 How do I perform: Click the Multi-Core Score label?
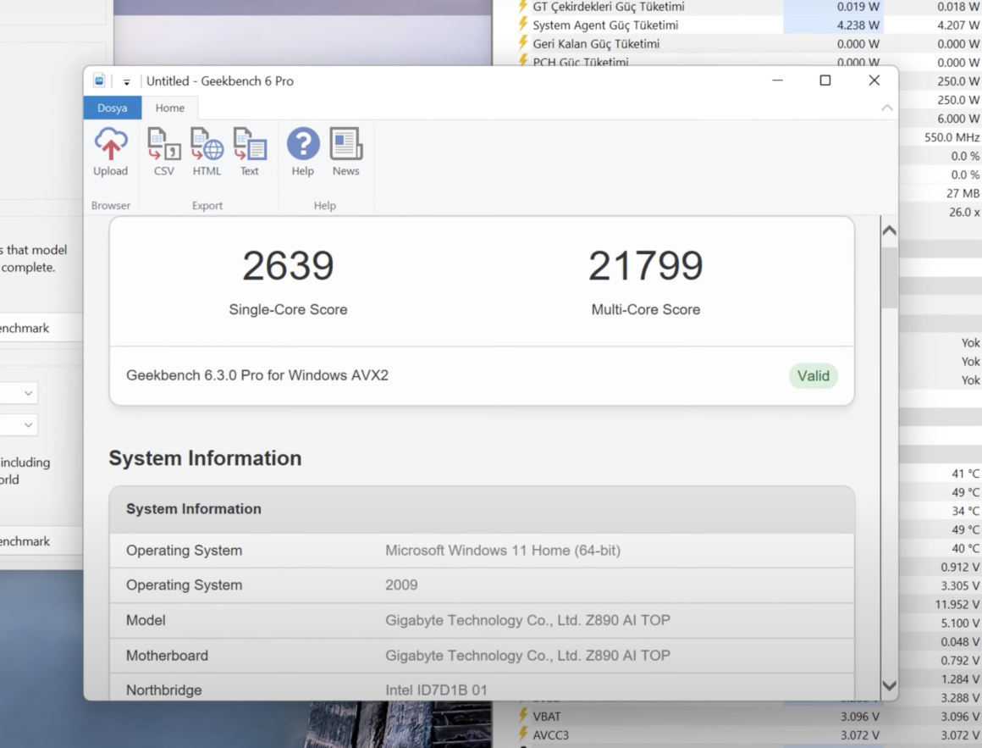646,309
